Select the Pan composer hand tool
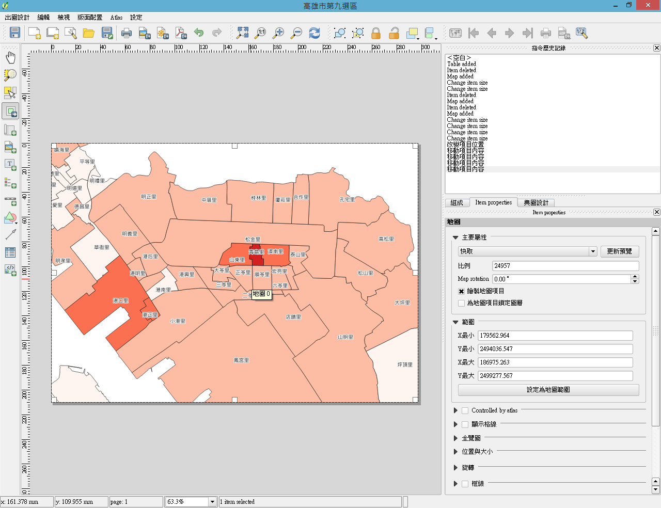The height and width of the screenshot is (508, 661). pyautogui.click(x=10, y=57)
